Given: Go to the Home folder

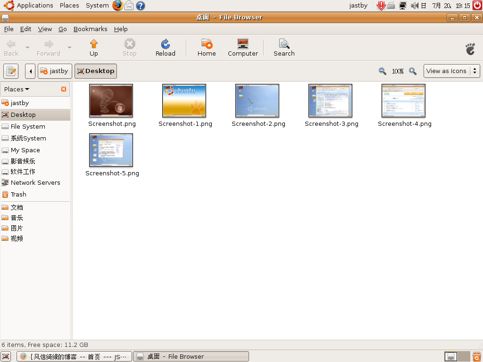Looking at the screenshot, I should [207, 48].
